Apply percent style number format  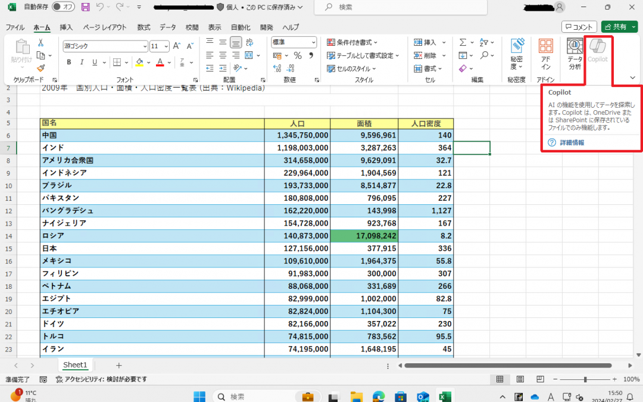coord(296,55)
